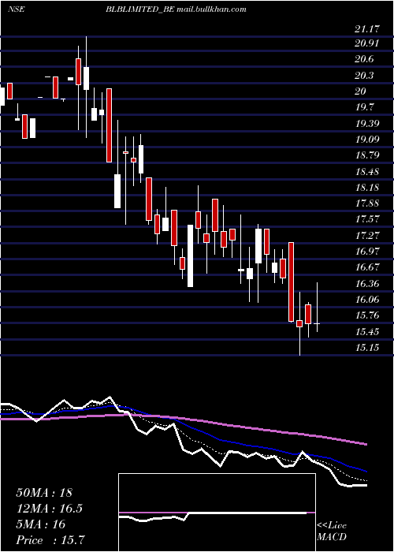Click the 18.18 price axis label
The height and width of the screenshot is (552, 394).
point(369,188)
